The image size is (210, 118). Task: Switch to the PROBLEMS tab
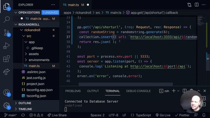click(73, 91)
